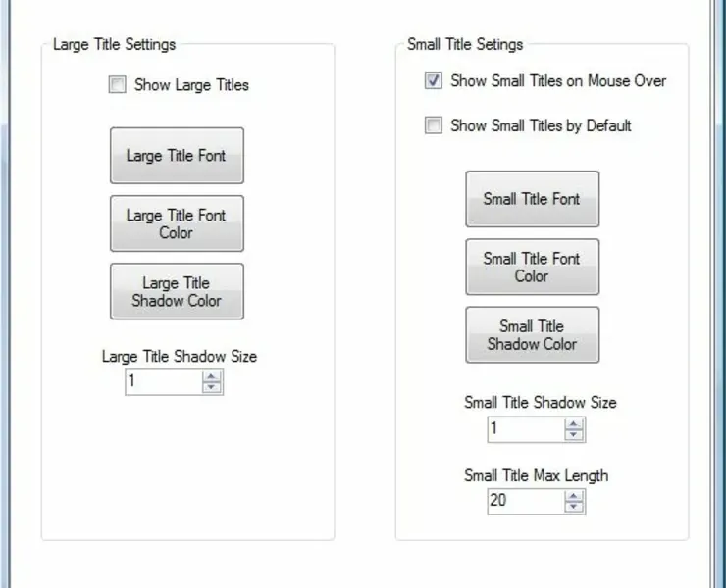
Task: Pick the Small Title Shadow Color
Action: [532, 334]
